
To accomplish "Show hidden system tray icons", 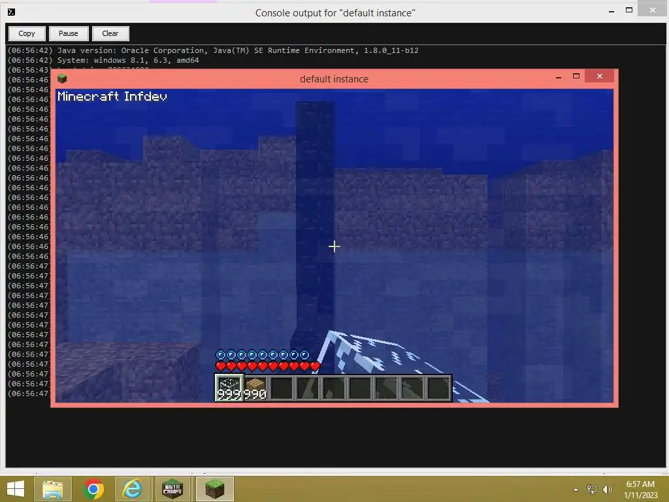I will [x=576, y=490].
